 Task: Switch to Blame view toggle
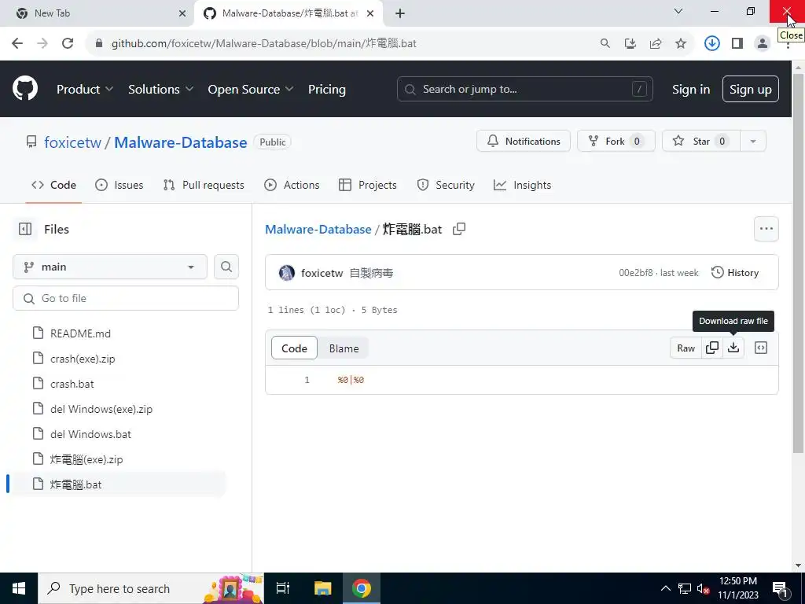point(344,348)
